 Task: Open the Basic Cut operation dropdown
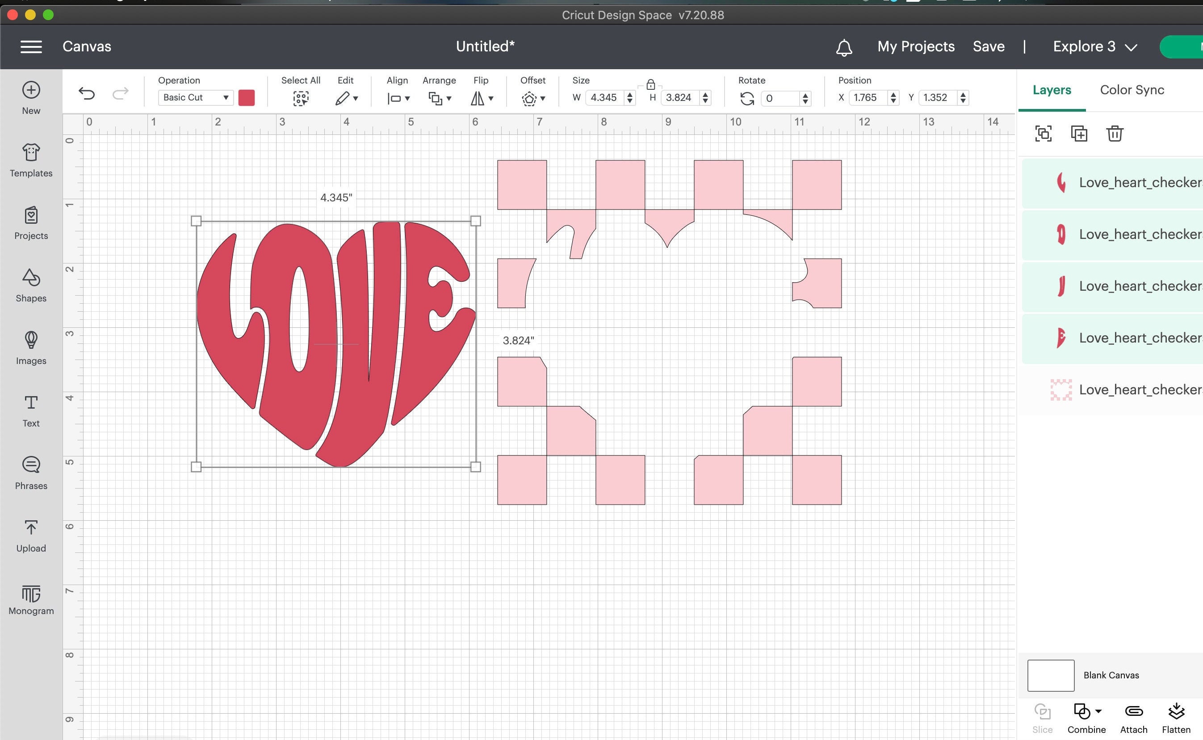pos(195,97)
